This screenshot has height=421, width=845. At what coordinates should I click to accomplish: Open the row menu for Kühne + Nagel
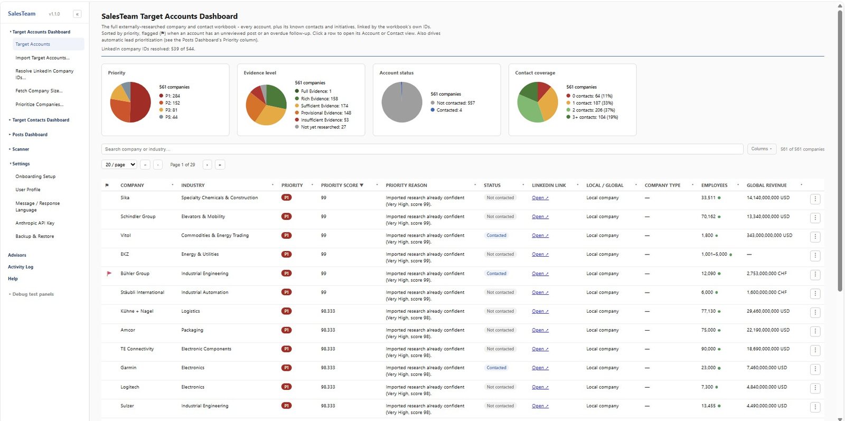[x=815, y=313]
